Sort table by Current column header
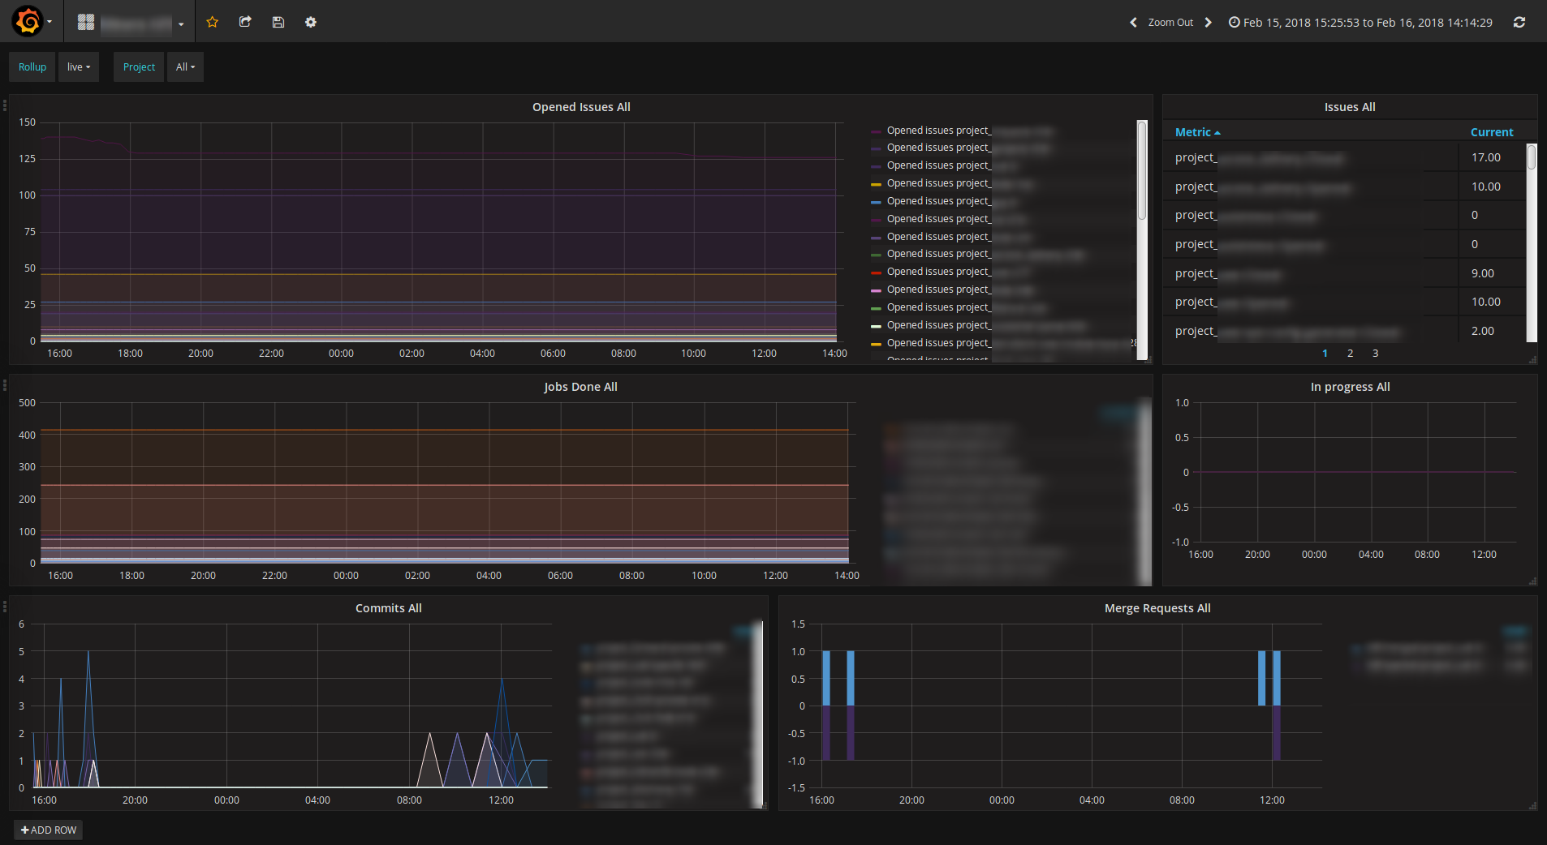This screenshot has width=1547, height=845. [x=1492, y=132]
